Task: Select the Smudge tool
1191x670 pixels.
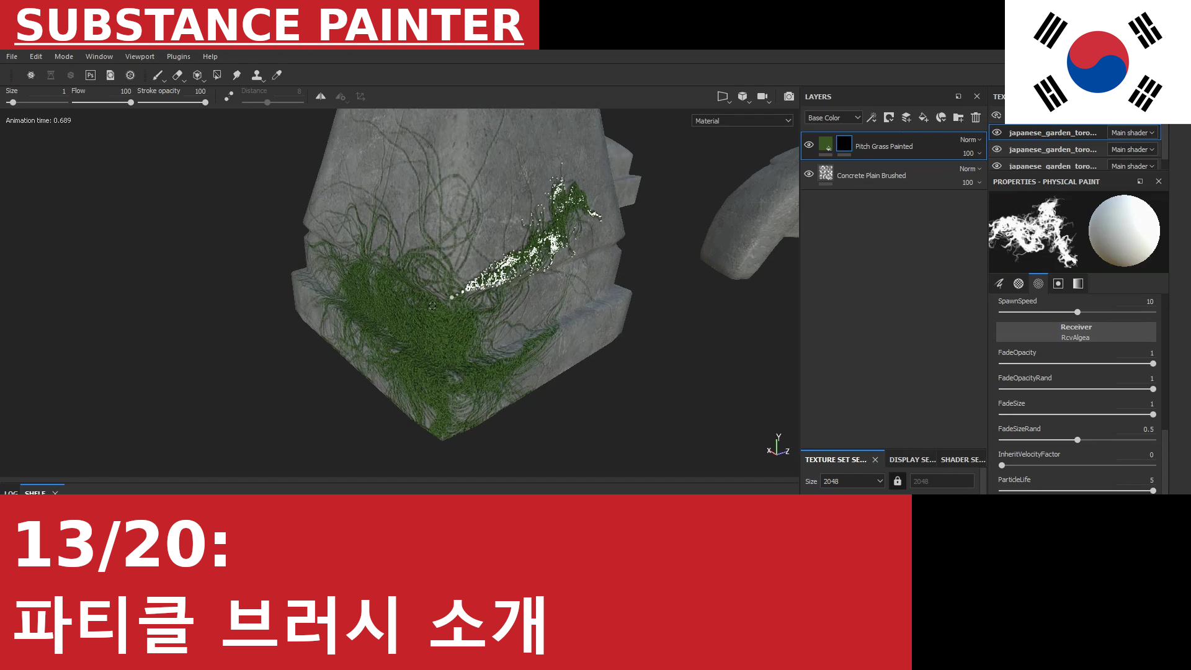Action: coord(237,75)
